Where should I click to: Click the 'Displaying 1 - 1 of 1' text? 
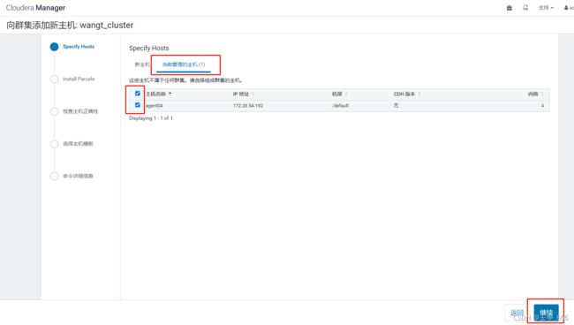pyautogui.click(x=150, y=118)
